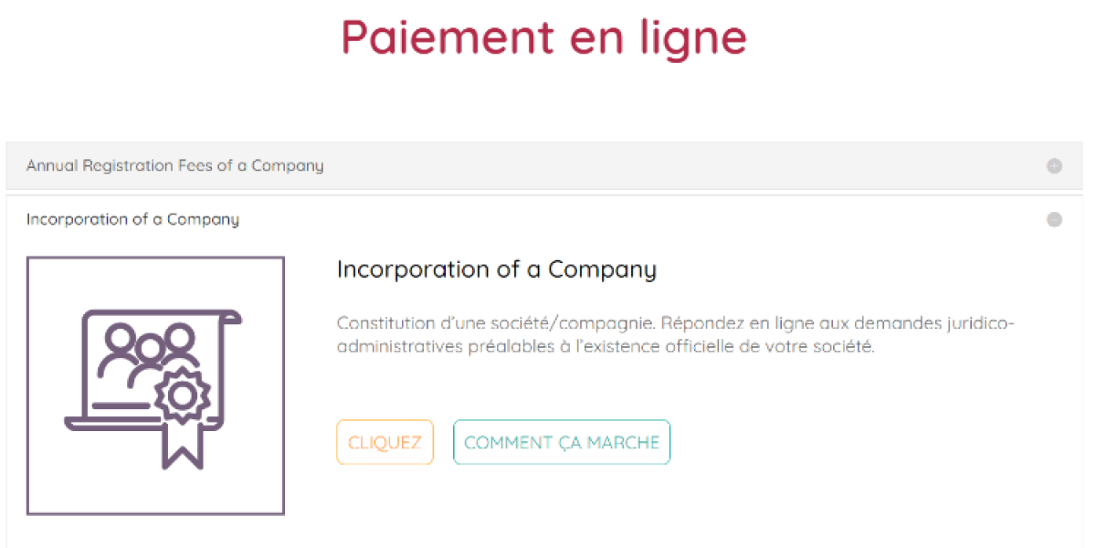Toggle the Incorporation of a Company accordion label
Viewport: 1096px width, 548px height.
132,219
